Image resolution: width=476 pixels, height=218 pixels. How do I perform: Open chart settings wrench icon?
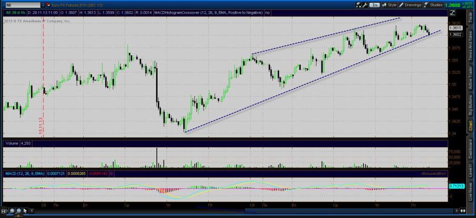365,5
